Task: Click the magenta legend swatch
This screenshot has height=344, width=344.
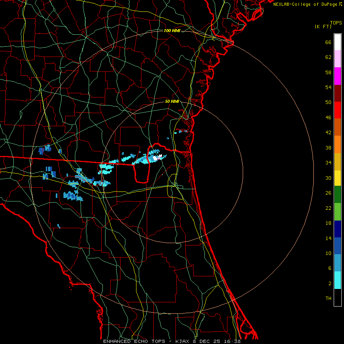Action: coord(338,76)
